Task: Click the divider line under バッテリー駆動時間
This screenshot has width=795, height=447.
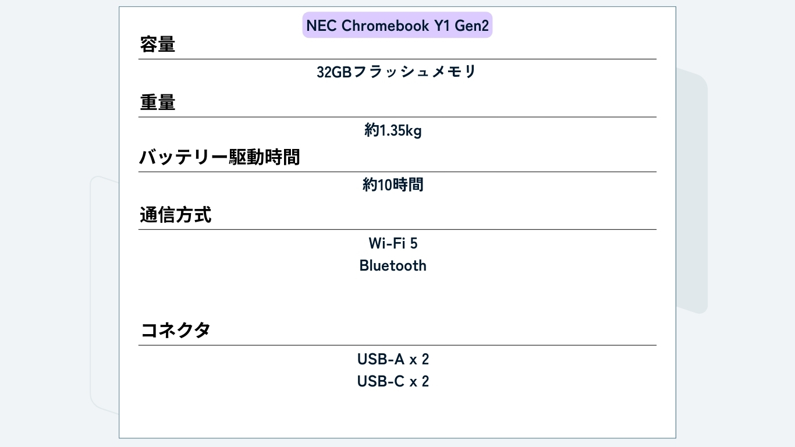Action: 397,172
